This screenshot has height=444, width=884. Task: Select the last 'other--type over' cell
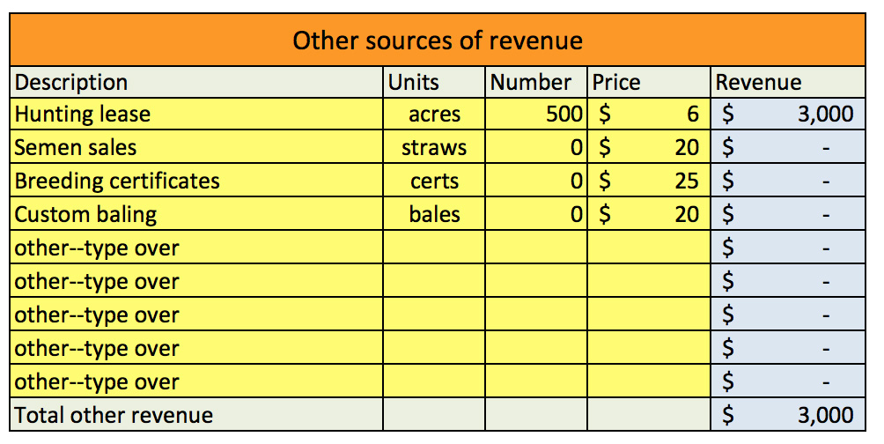[x=197, y=381]
